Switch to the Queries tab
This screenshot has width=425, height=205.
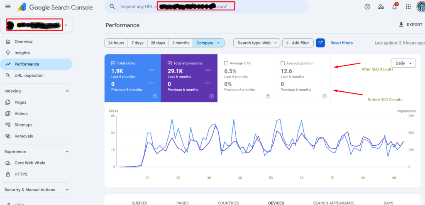[x=139, y=203]
